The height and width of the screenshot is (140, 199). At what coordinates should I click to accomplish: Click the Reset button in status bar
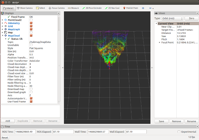[x=5, y=138]
